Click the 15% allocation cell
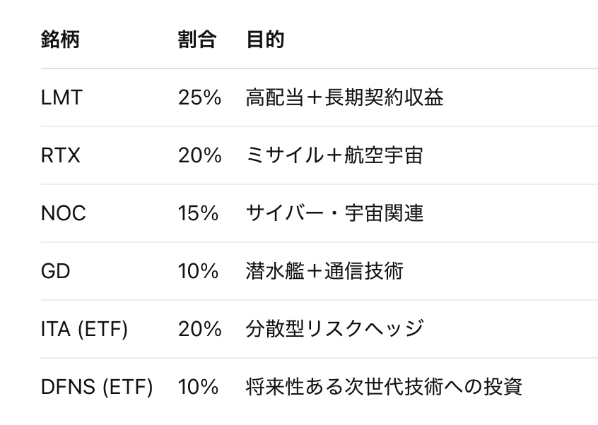The image size is (598, 425). pos(199,213)
